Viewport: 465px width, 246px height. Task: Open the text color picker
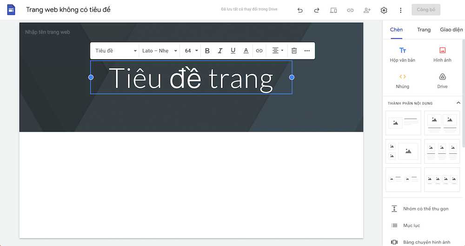(246, 51)
